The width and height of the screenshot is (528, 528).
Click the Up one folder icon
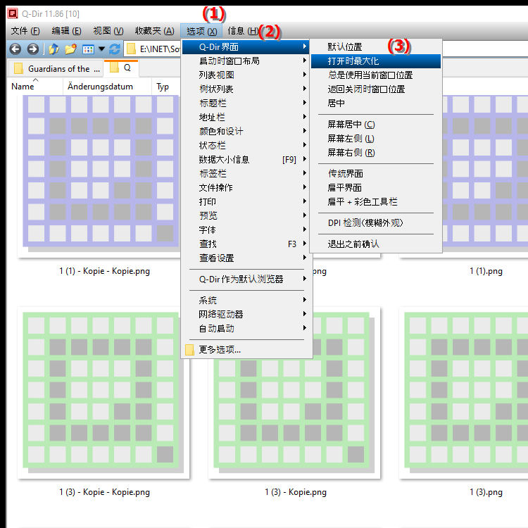pos(54,49)
